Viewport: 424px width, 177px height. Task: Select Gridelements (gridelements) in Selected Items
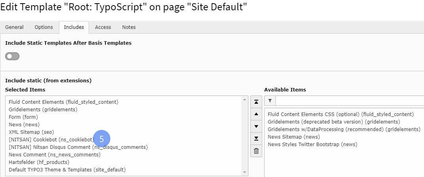[x=43, y=110]
